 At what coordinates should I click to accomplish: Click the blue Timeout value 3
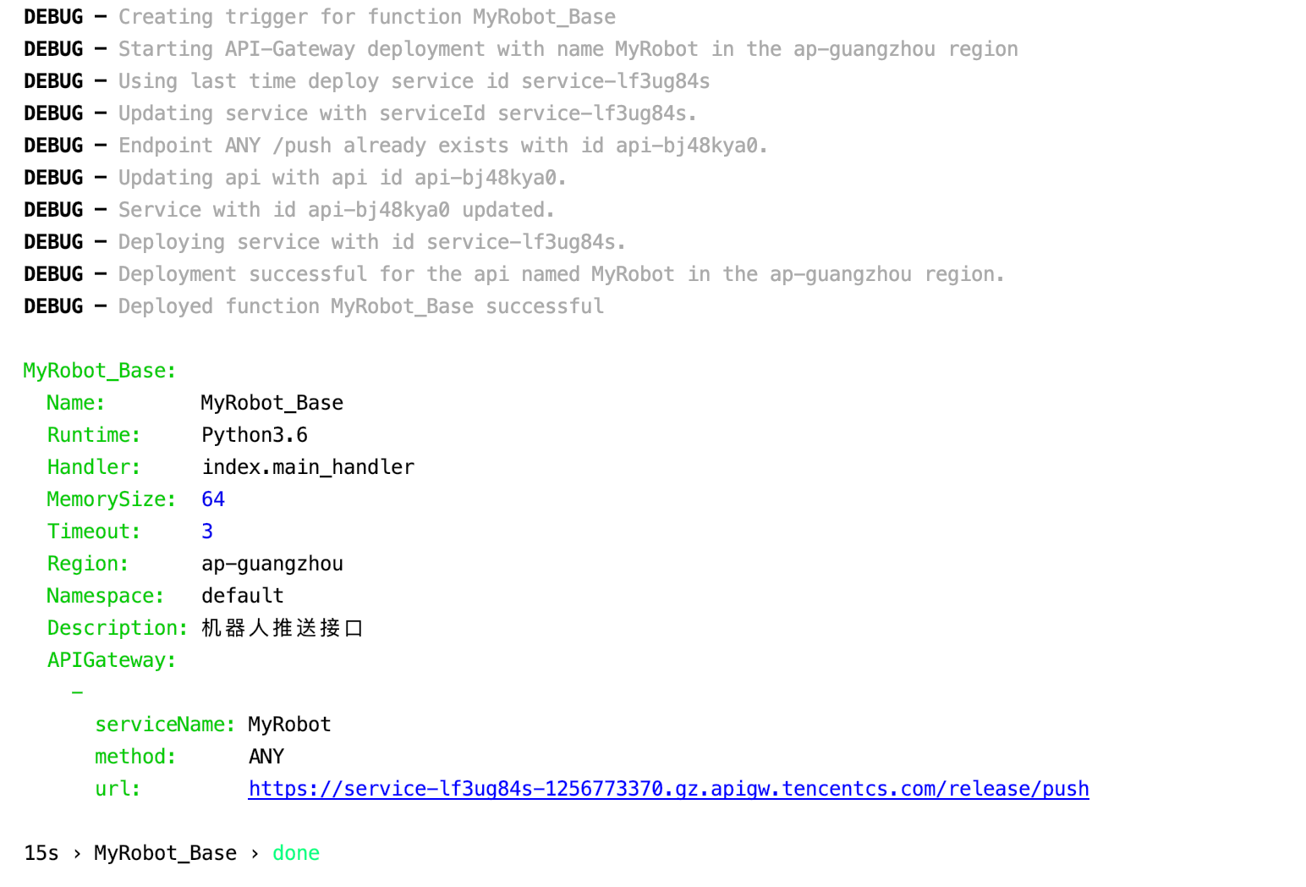(207, 532)
